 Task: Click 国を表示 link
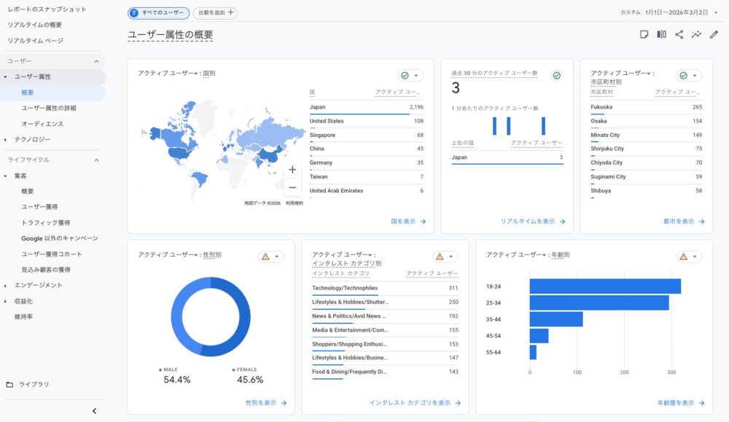[x=408, y=222]
